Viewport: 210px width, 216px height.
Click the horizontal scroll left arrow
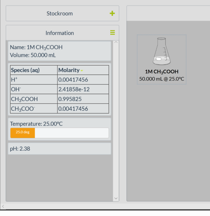pyautogui.click(x=3, y=206)
